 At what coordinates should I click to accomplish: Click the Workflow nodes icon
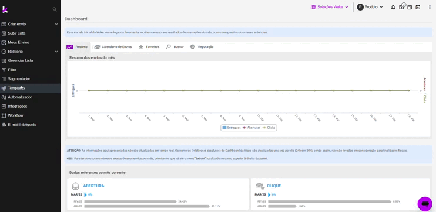pos(4,115)
